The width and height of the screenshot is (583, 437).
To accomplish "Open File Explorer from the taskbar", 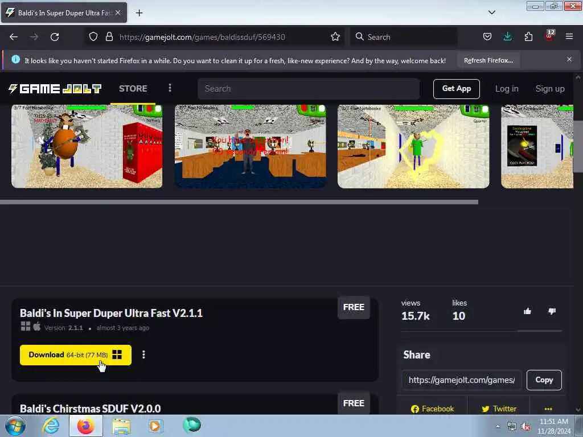I will tap(121, 426).
